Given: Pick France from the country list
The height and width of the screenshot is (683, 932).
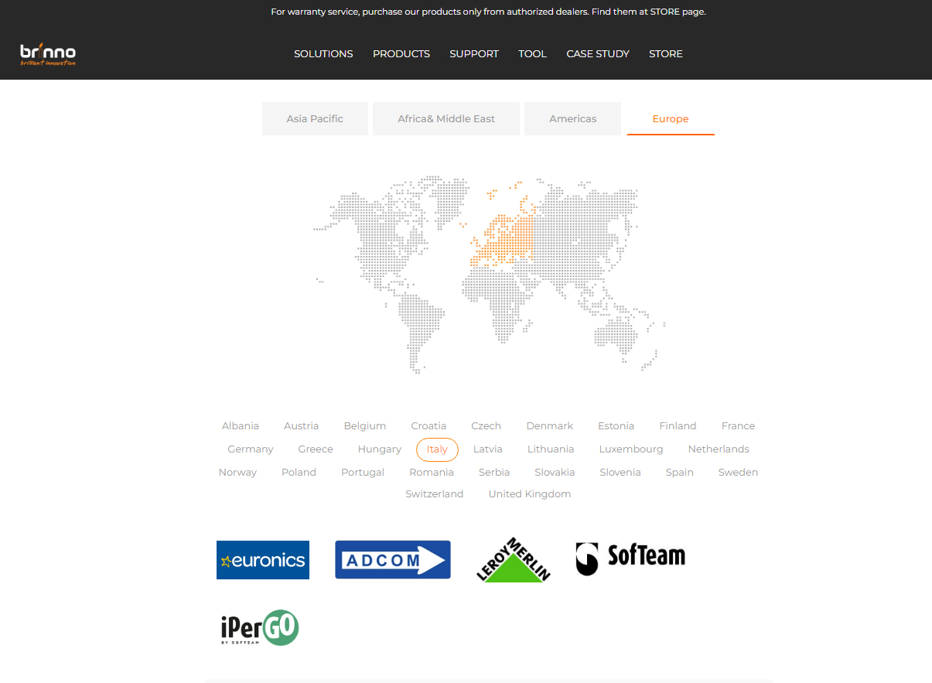Looking at the screenshot, I should coord(738,426).
